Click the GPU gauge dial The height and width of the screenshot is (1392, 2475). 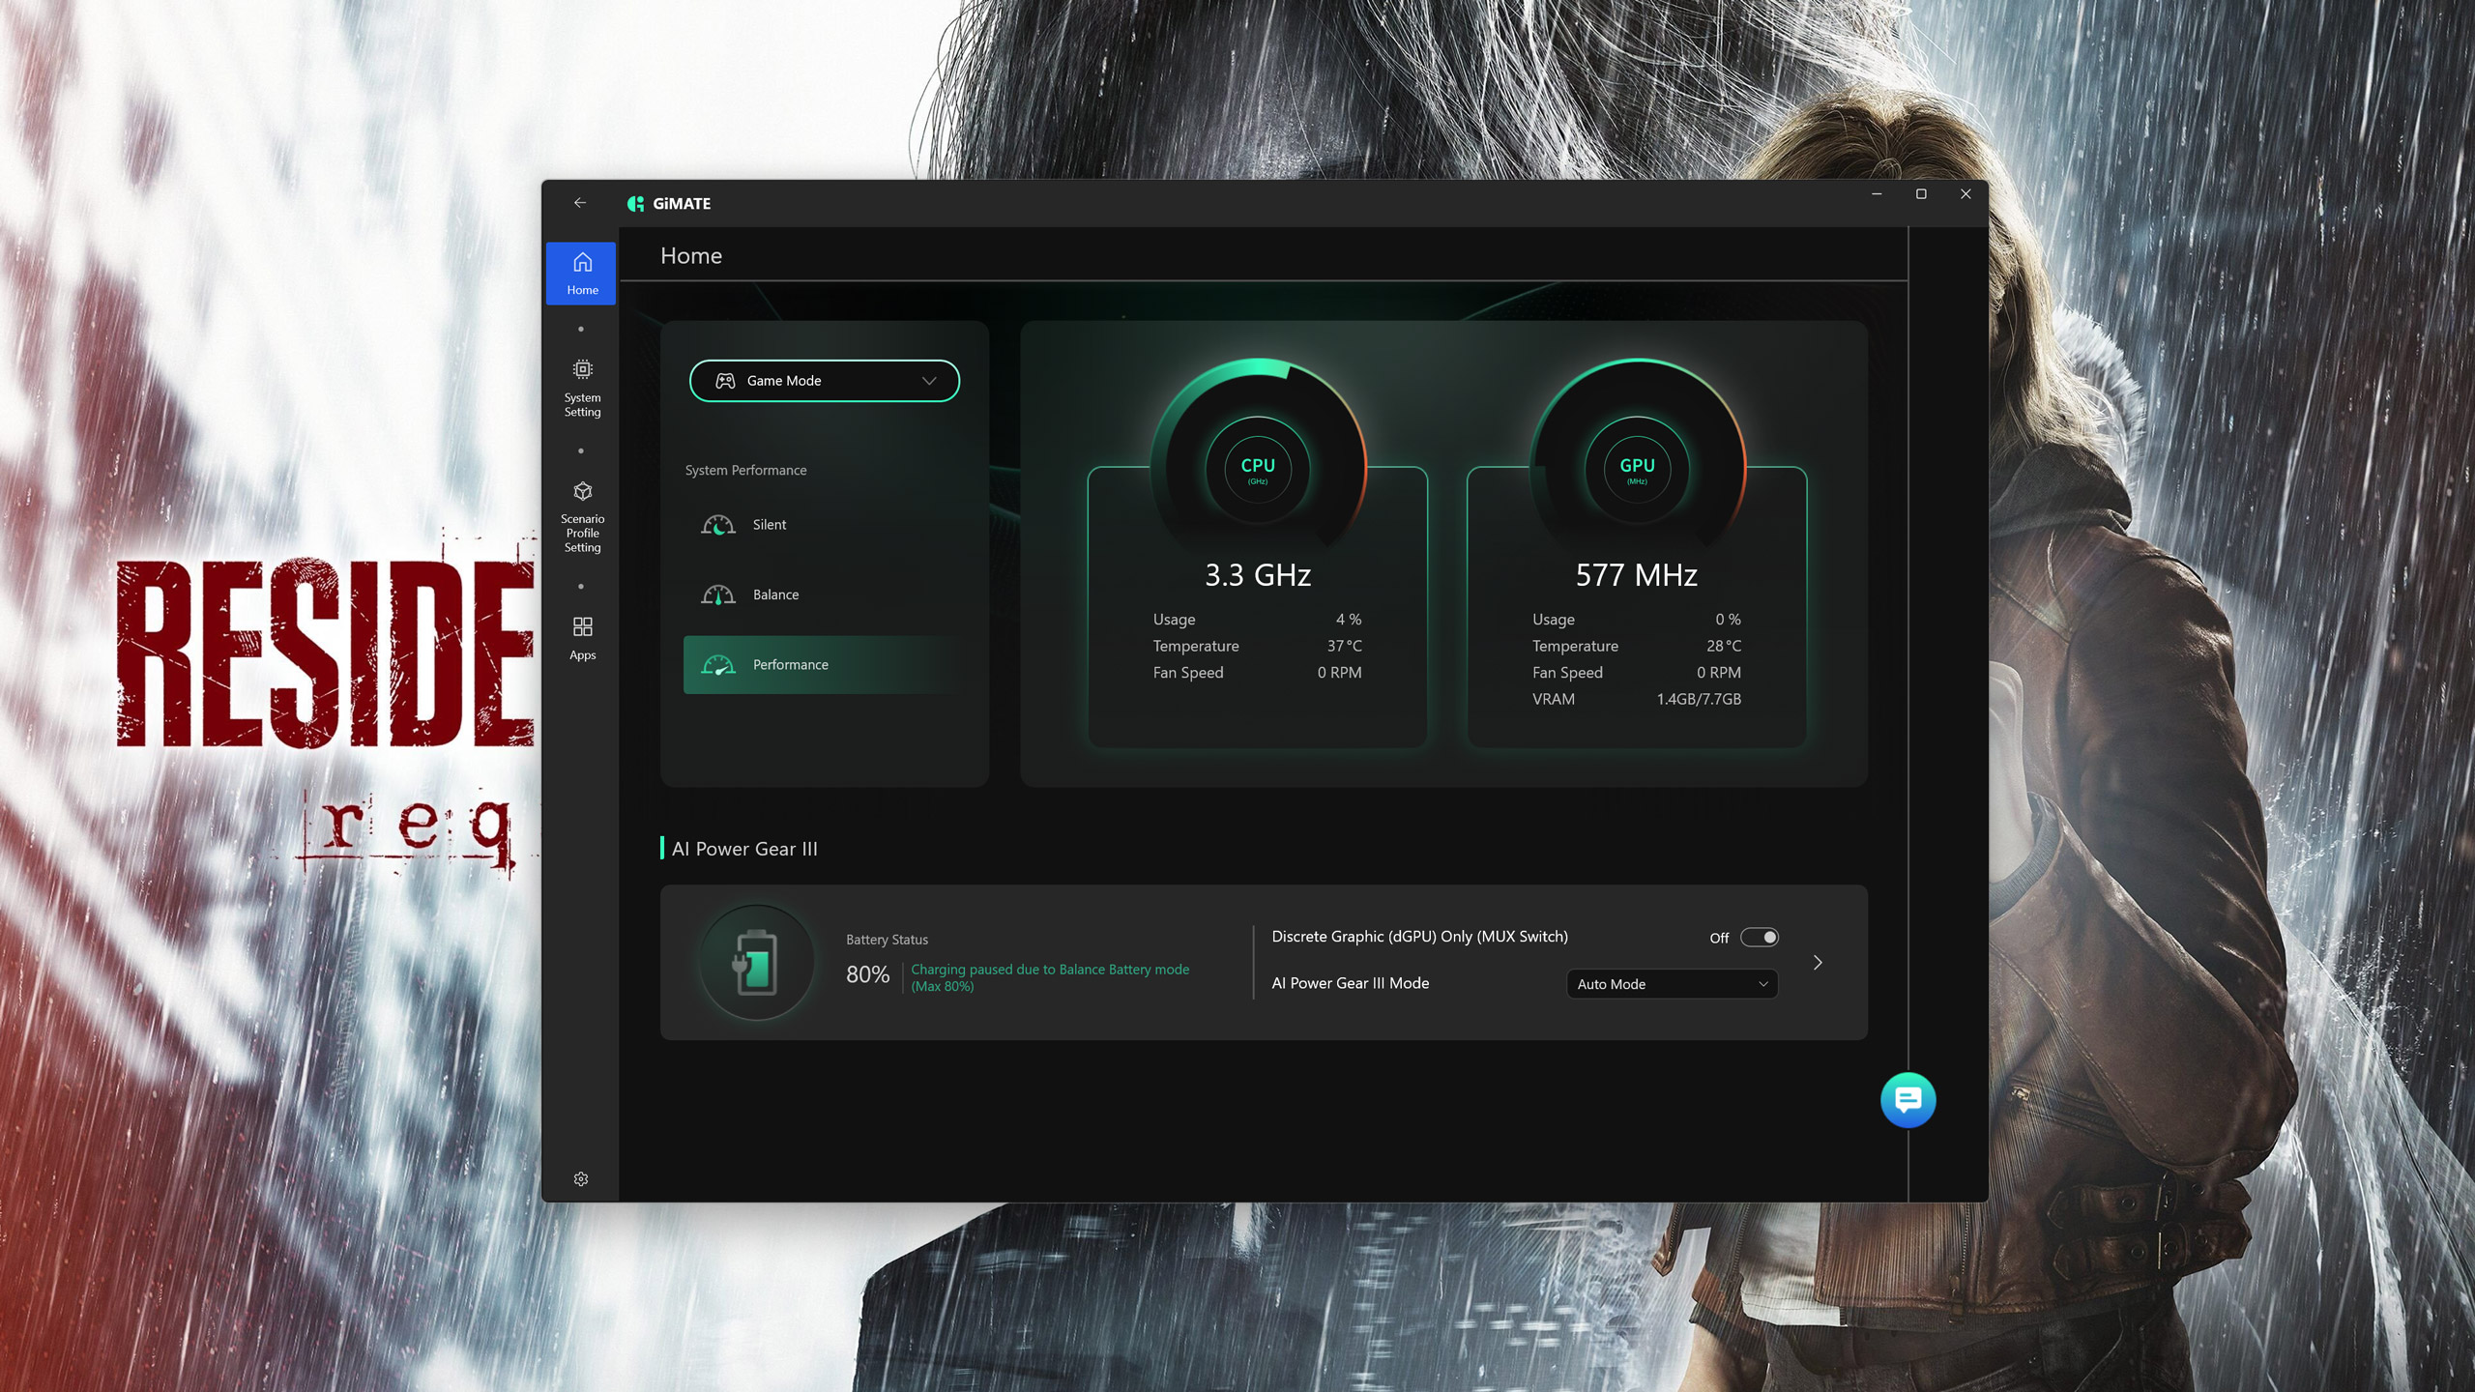coord(1636,469)
